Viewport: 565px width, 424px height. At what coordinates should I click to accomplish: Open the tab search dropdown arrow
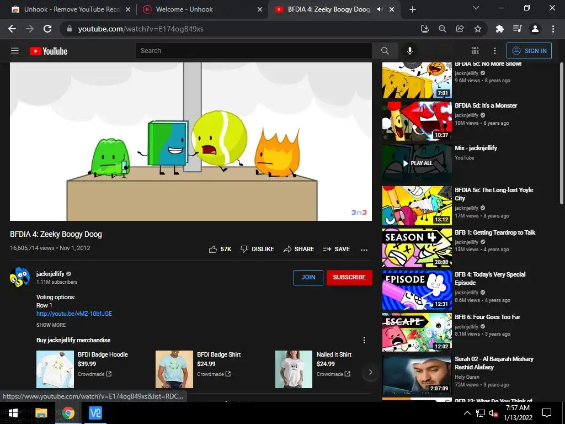point(476,8)
